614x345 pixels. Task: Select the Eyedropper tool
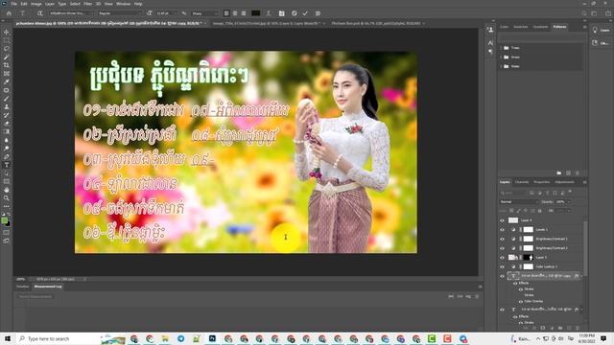click(x=7, y=81)
